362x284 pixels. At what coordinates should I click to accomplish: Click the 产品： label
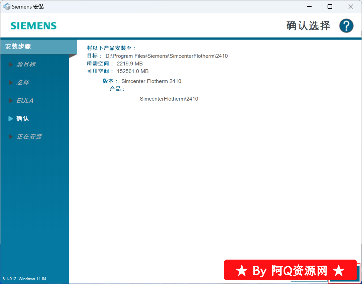pyautogui.click(x=117, y=89)
